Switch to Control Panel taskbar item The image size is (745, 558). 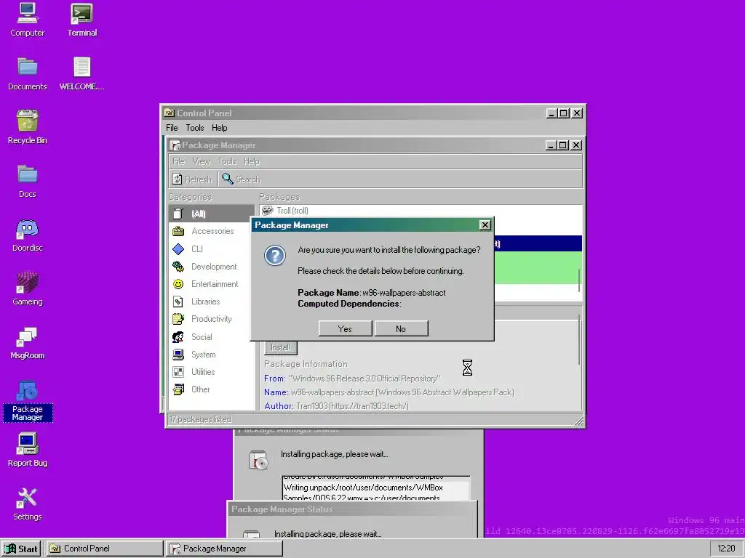coord(105,549)
